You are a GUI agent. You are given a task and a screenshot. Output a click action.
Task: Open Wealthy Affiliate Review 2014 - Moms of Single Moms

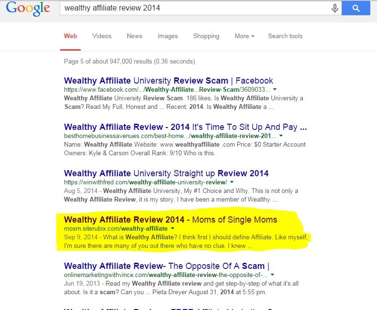pyautogui.click(x=171, y=220)
